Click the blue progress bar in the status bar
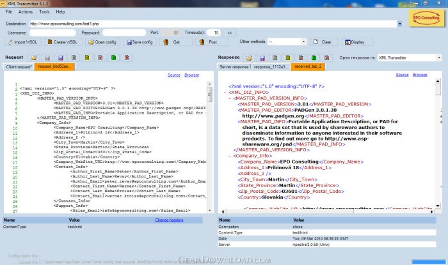The width and height of the screenshot is (448, 265). click(429, 262)
